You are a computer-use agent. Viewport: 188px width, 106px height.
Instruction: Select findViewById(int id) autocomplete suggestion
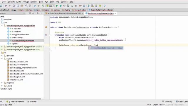click(x=106, y=48)
